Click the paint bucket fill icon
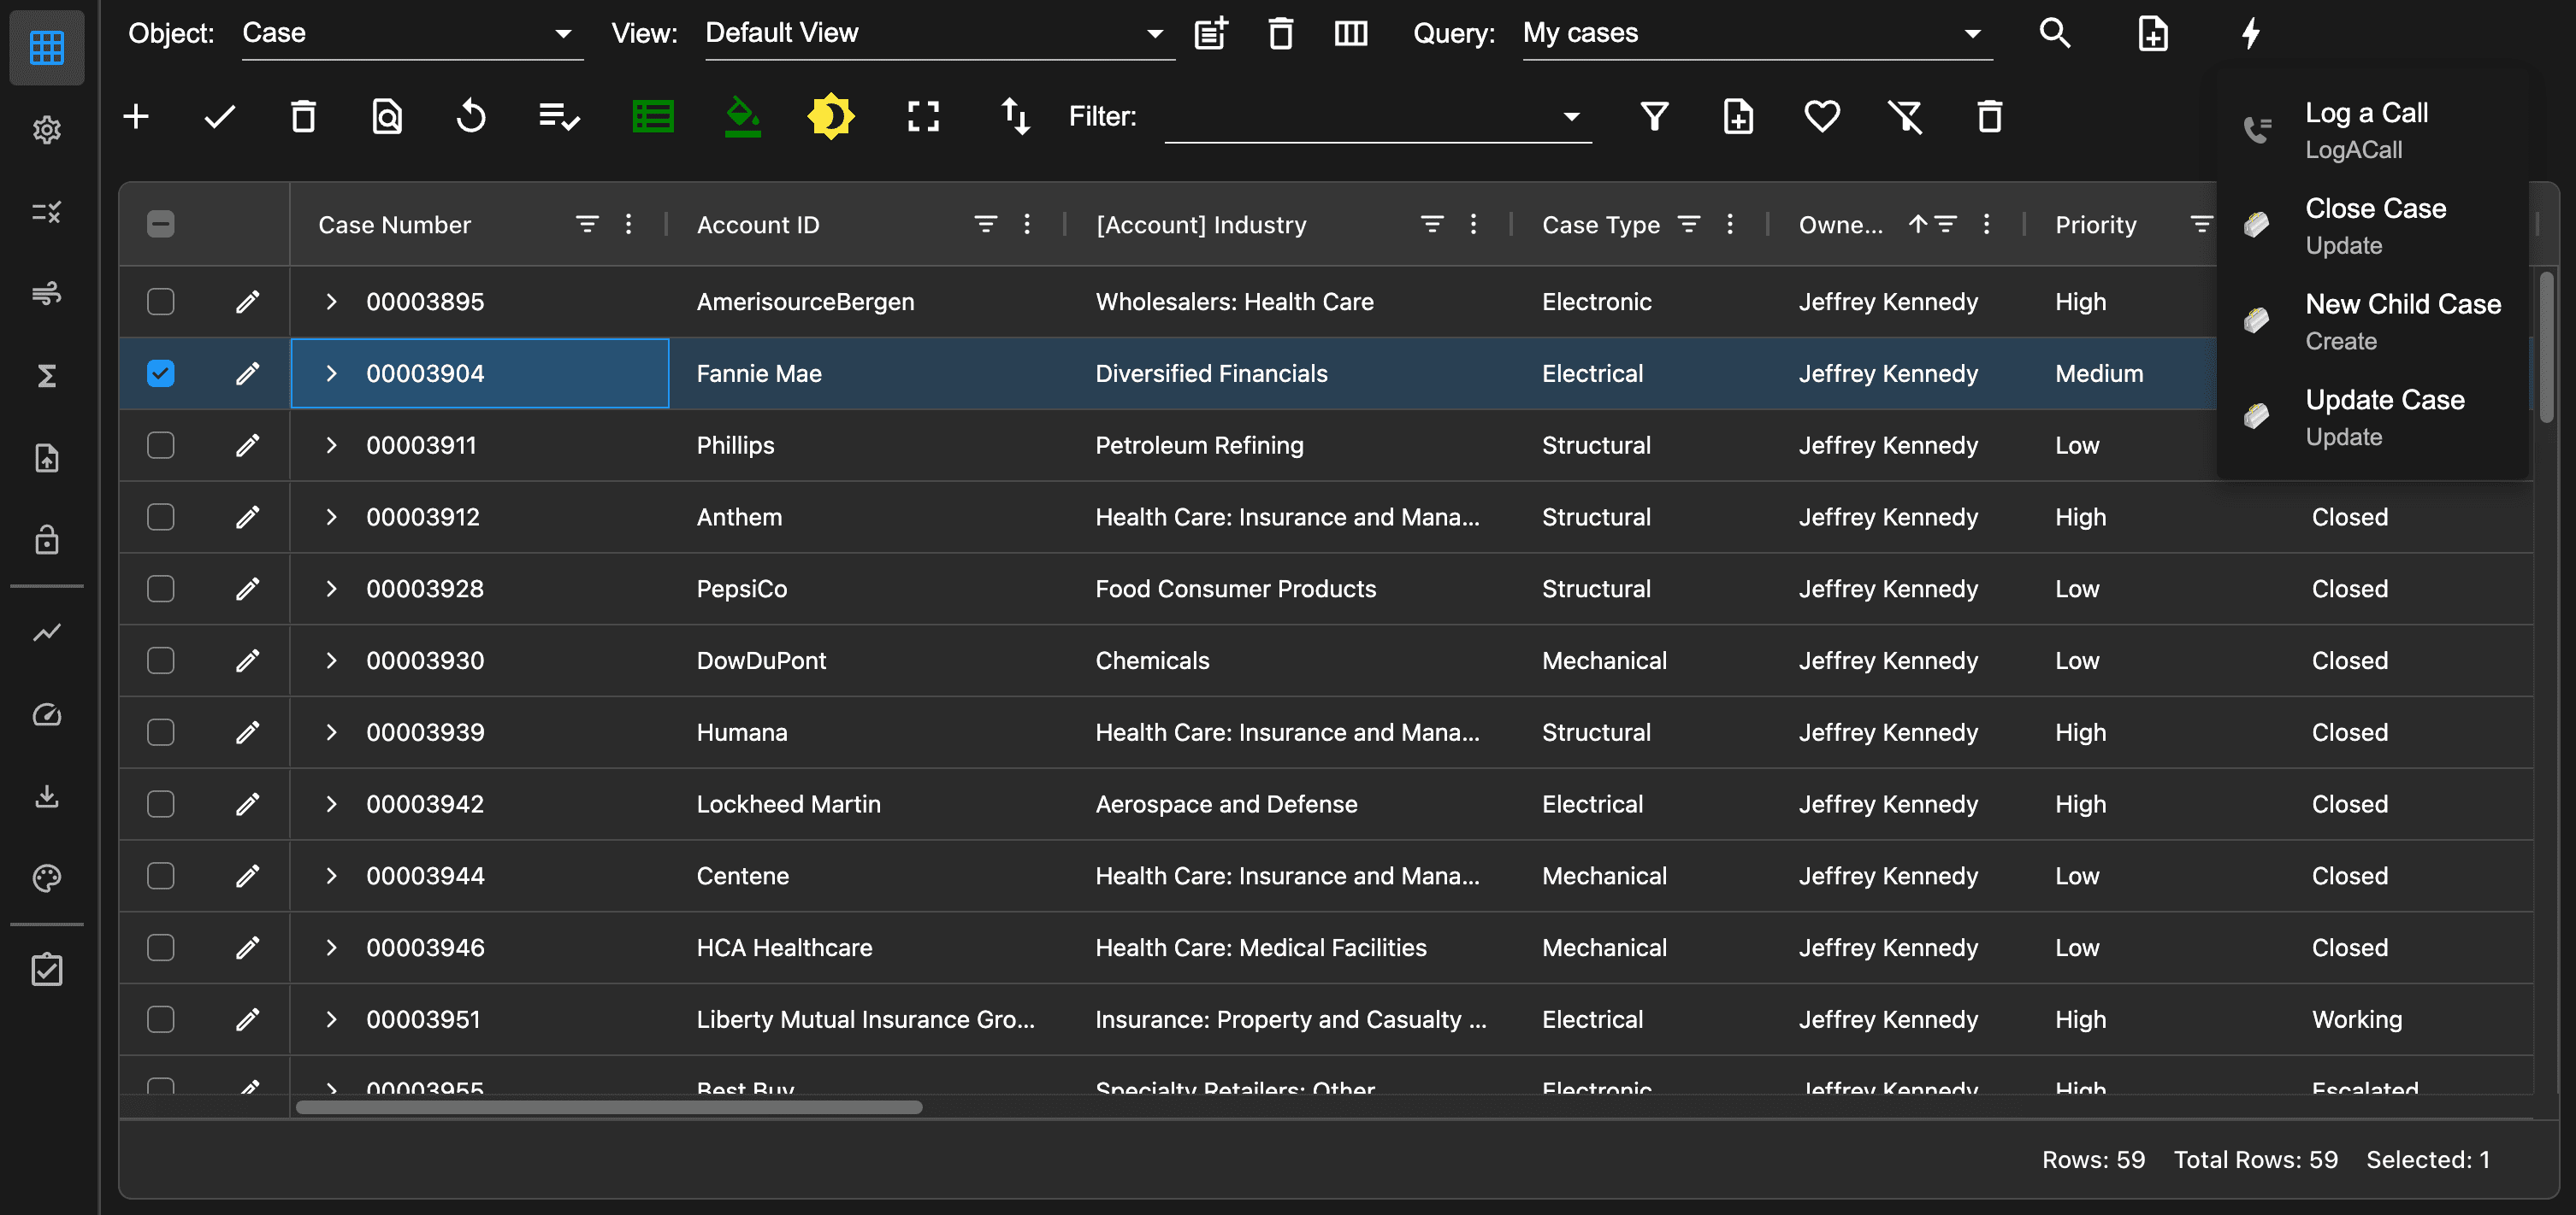The width and height of the screenshot is (2576, 1215). click(742, 116)
